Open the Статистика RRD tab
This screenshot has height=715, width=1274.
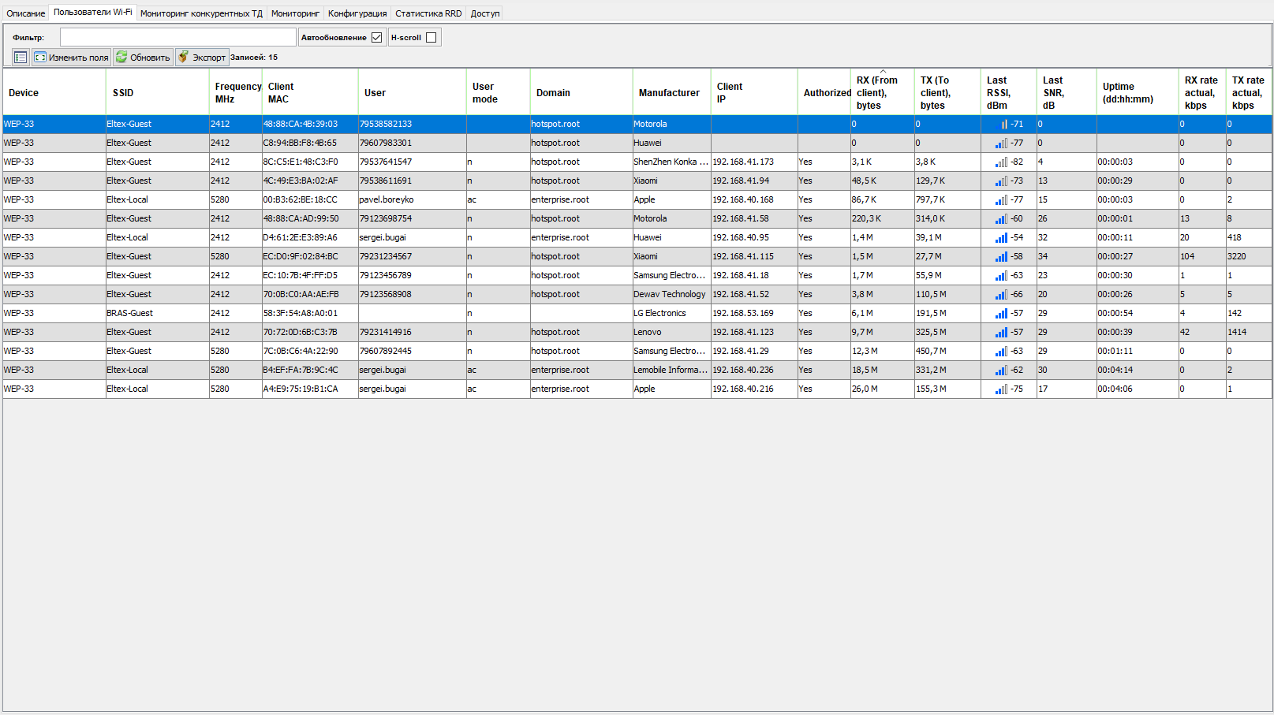pyautogui.click(x=428, y=13)
